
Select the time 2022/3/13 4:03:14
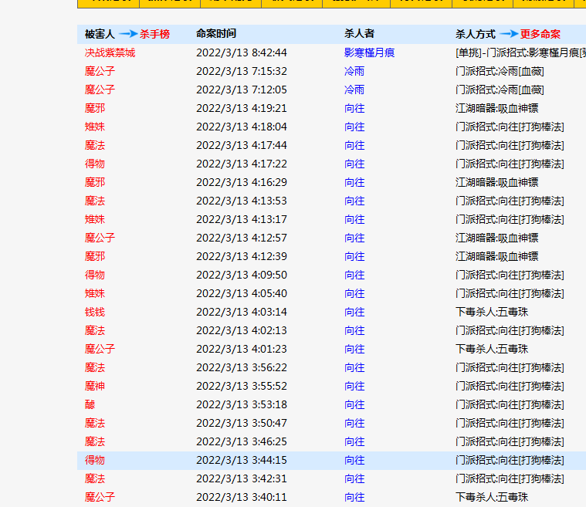click(x=242, y=312)
